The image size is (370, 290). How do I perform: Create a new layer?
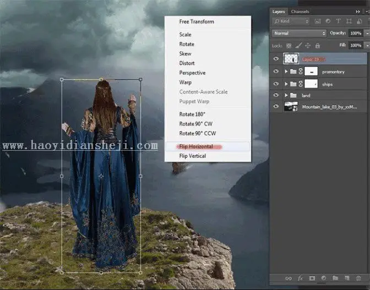[347, 278]
